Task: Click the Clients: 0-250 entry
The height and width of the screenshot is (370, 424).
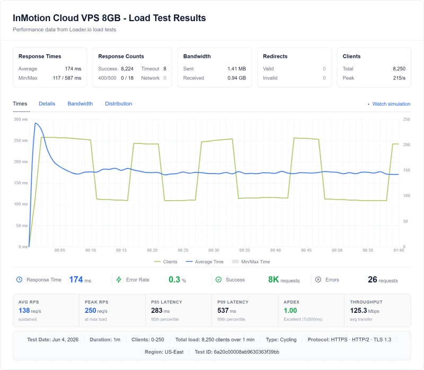Action: 148,339
